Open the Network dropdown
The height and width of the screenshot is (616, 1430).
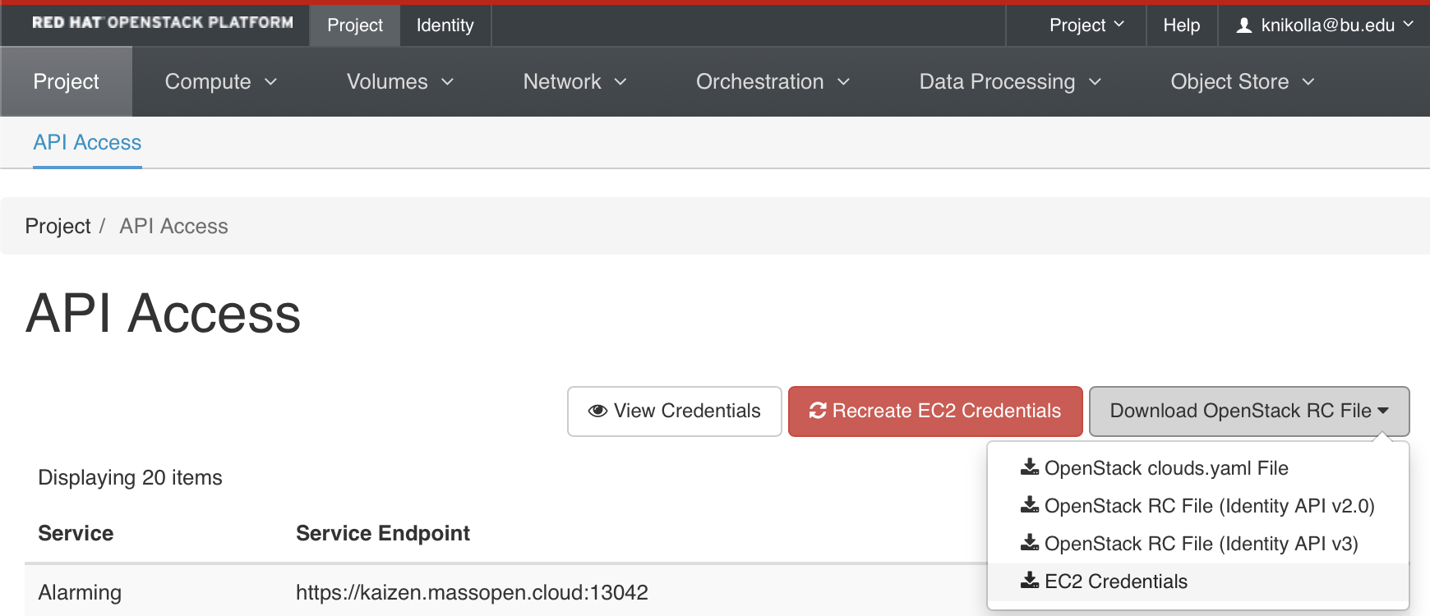pyautogui.click(x=575, y=81)
